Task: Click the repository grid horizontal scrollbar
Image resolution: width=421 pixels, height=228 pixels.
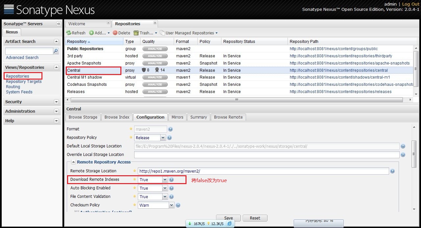Action: coord(237,100)
